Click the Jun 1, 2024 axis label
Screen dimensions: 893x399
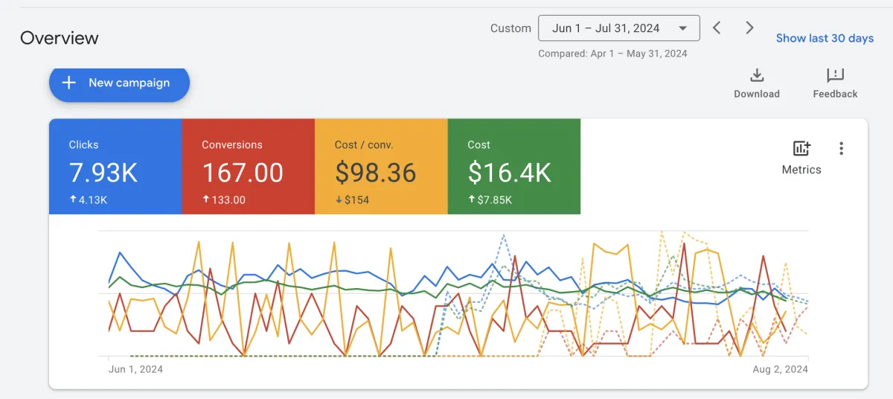[x=135, y=369]
